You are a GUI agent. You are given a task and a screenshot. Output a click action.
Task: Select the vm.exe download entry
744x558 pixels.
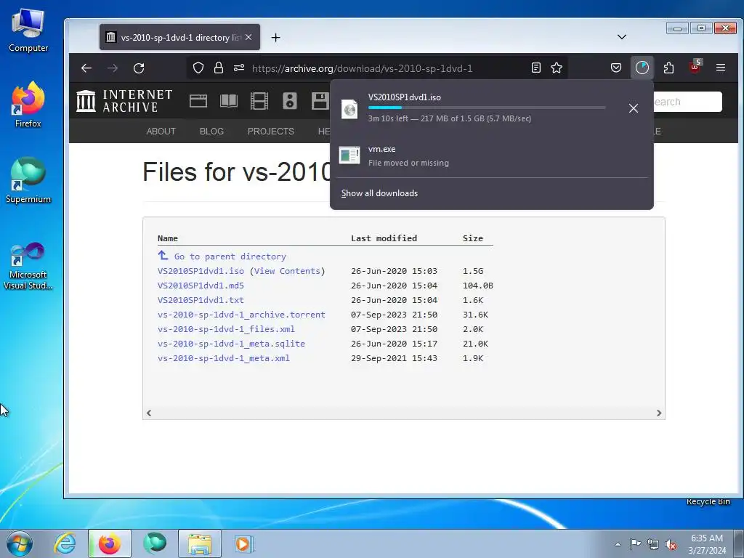[x=492, y=155]
